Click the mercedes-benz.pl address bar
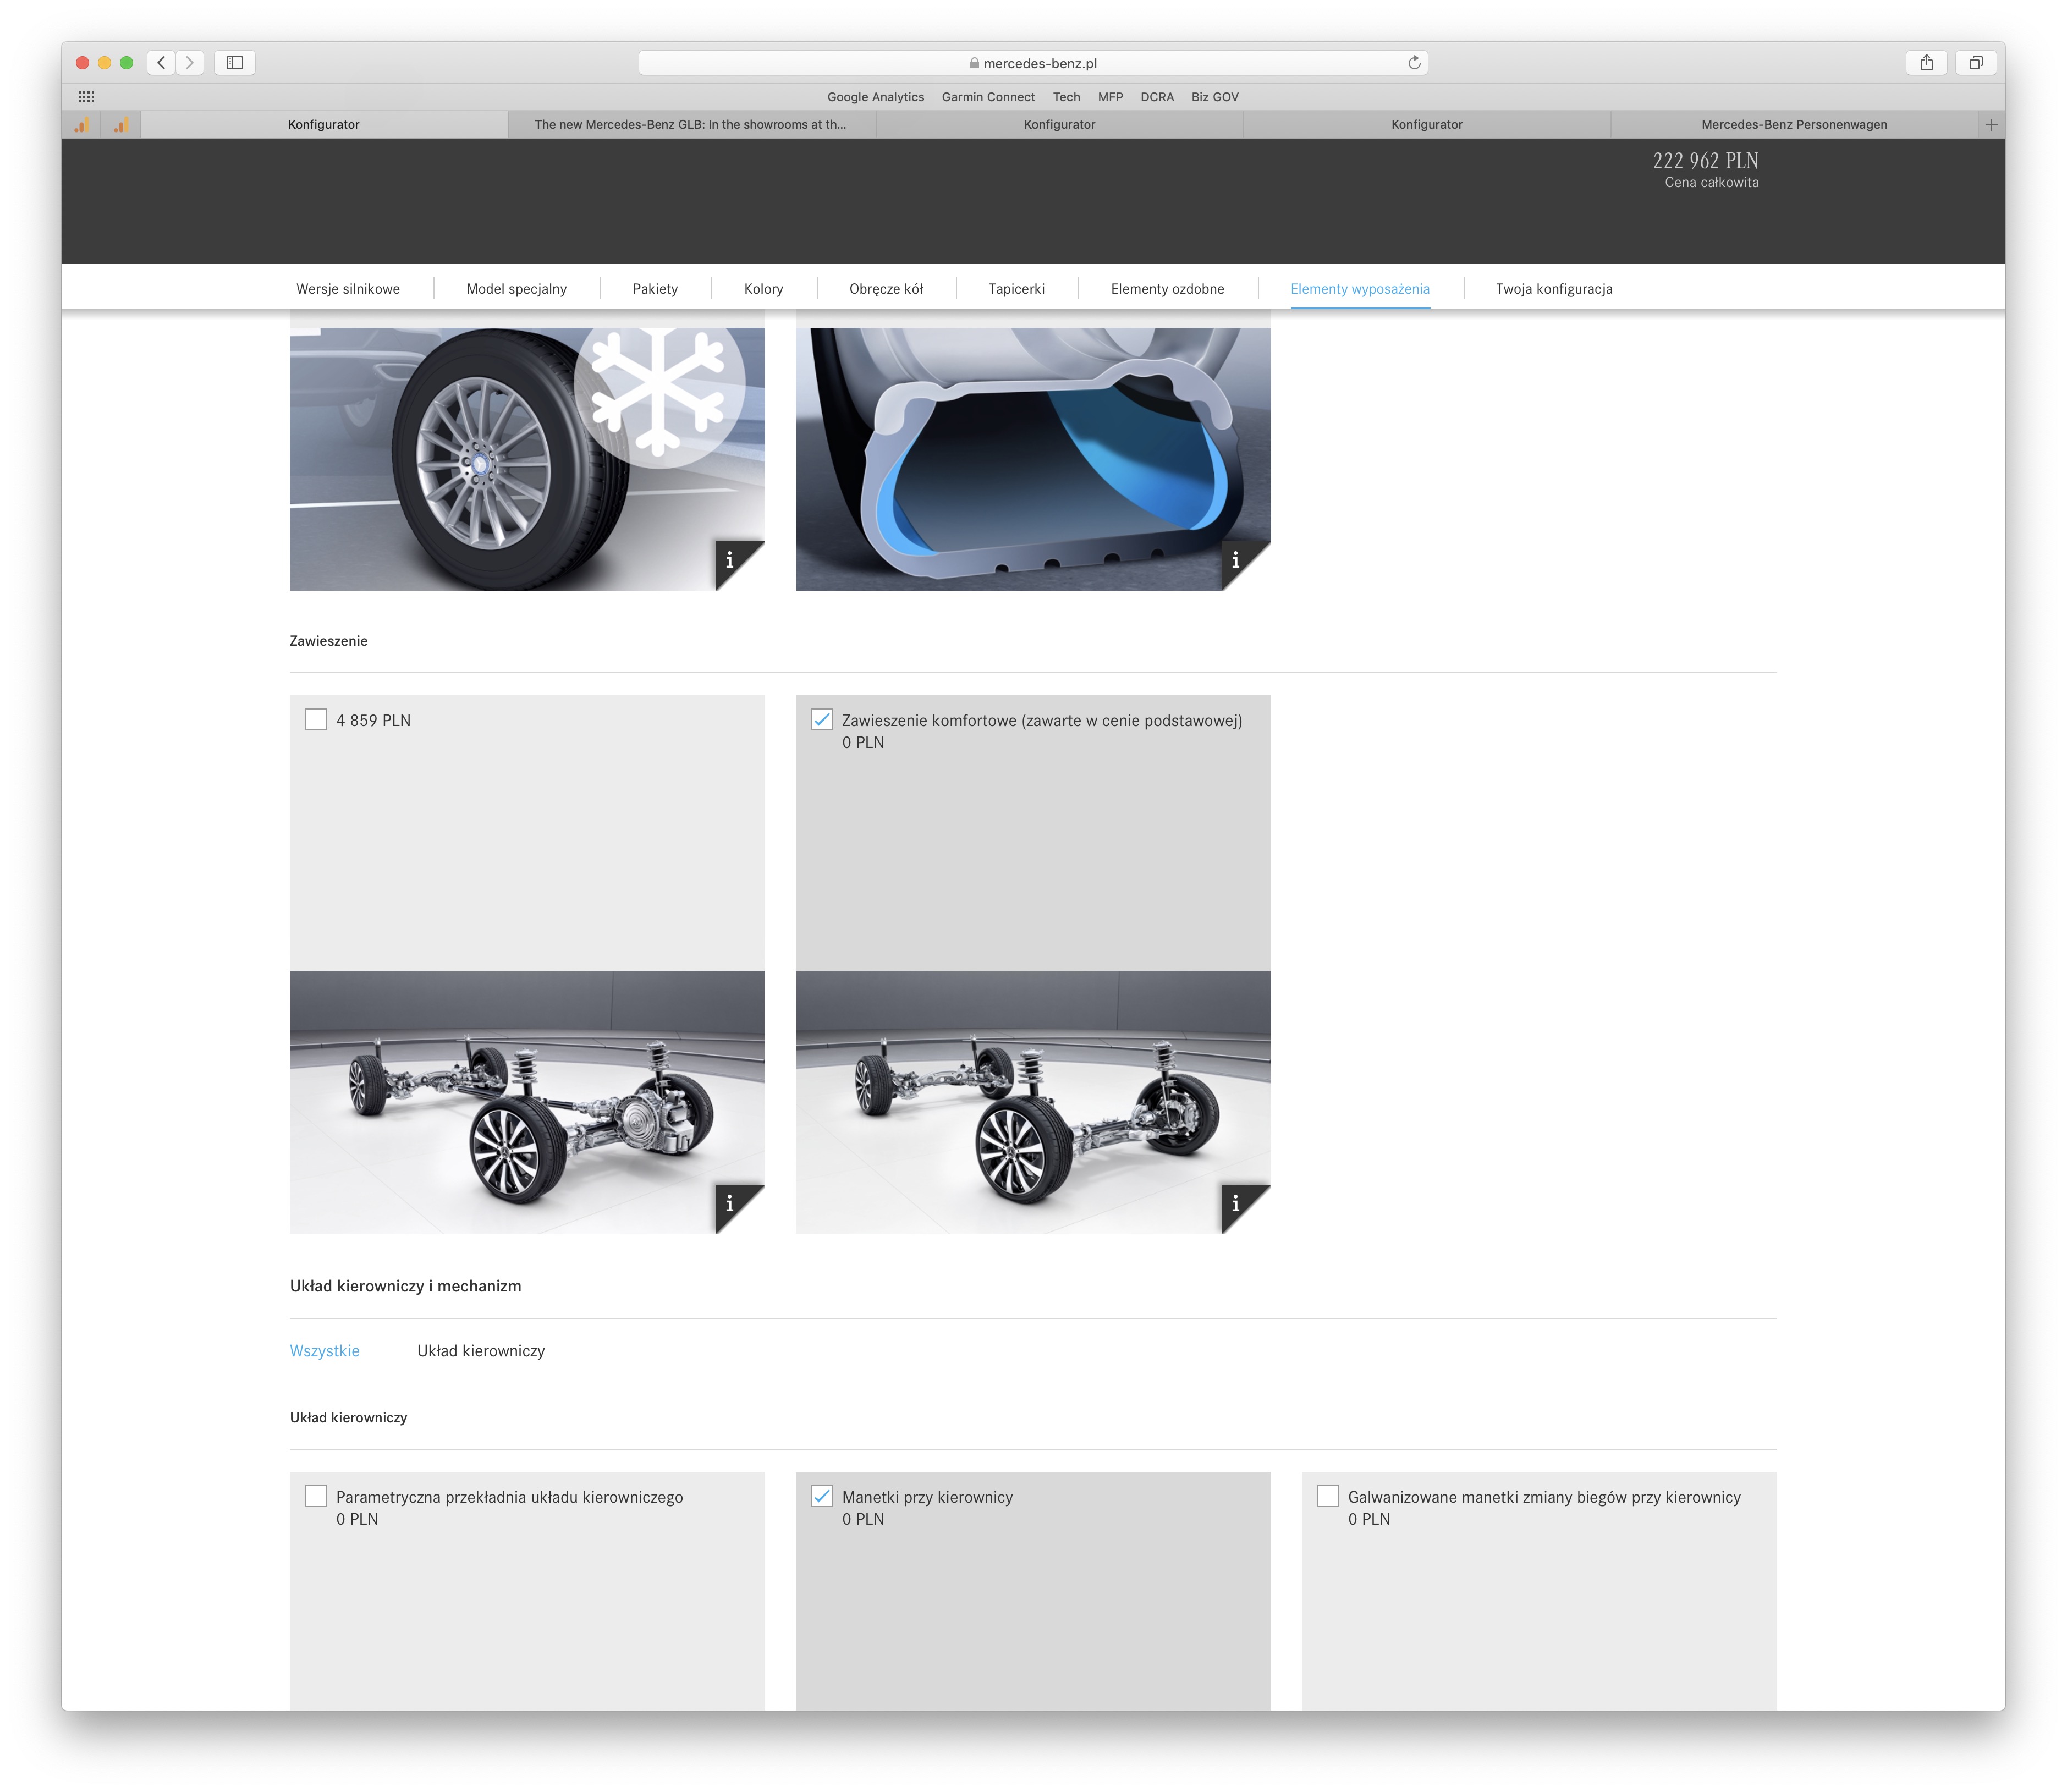2067x1792 pixels. [x=1033, y=63]
